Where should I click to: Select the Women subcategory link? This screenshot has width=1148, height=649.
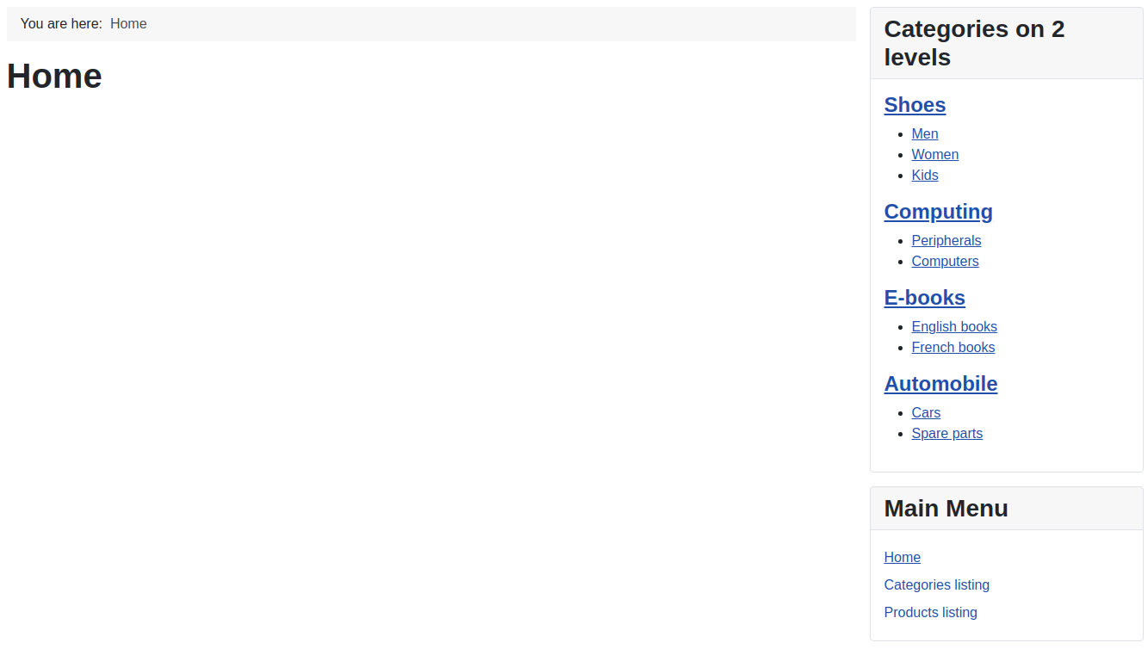point(934,154)
